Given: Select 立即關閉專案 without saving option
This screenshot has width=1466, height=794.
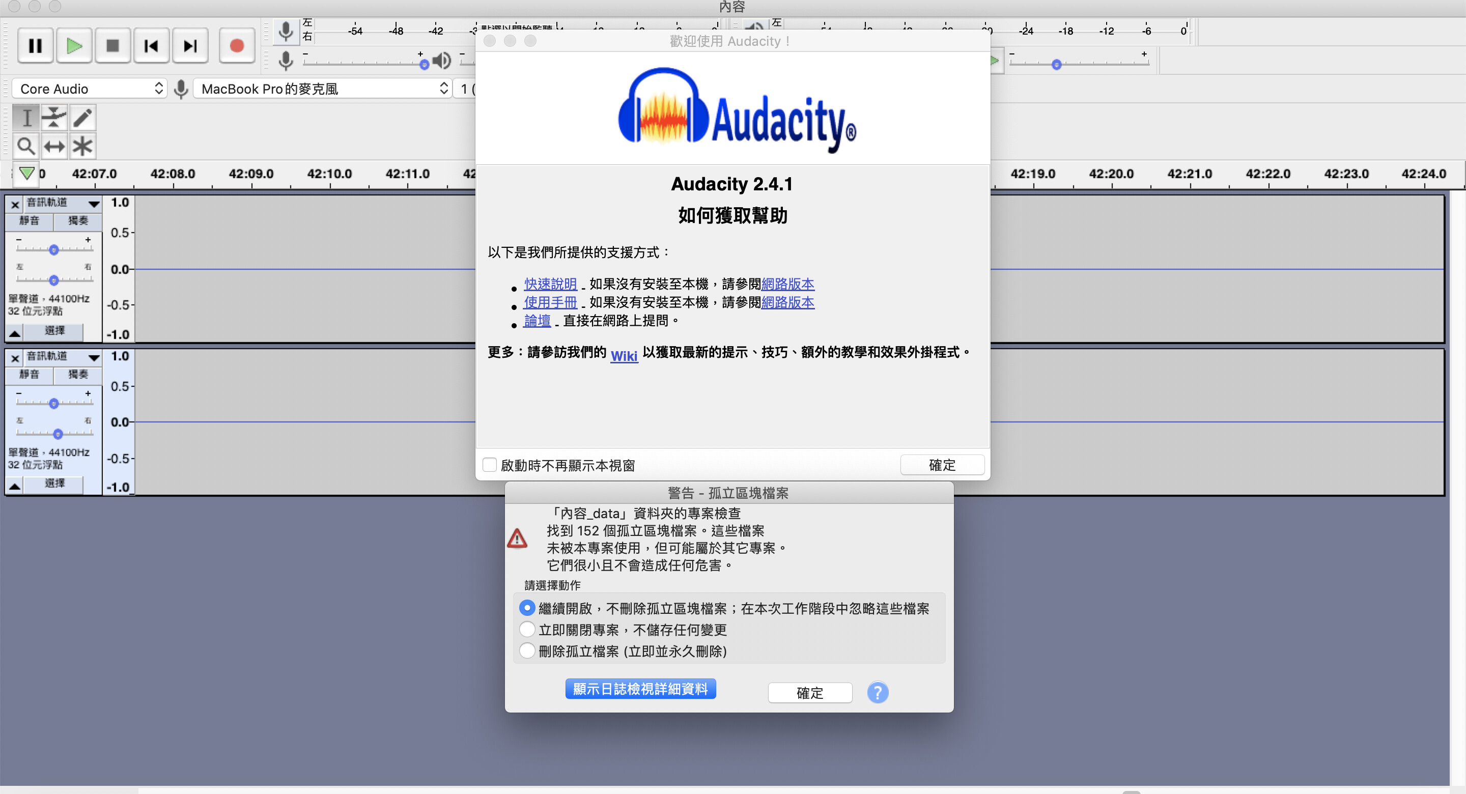Looking at the screenshot, I should [x=527, y=630].
